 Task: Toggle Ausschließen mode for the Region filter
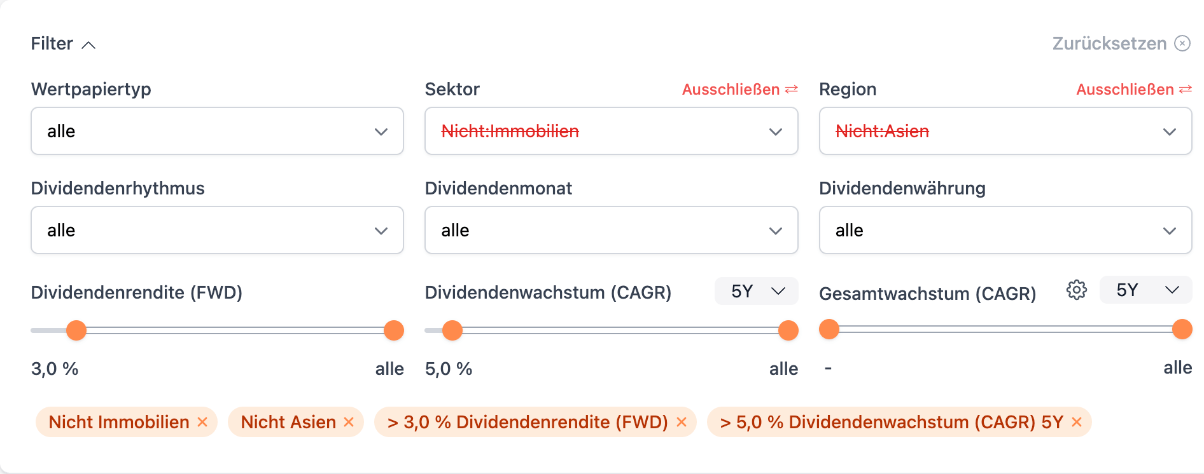point(1124,89)
